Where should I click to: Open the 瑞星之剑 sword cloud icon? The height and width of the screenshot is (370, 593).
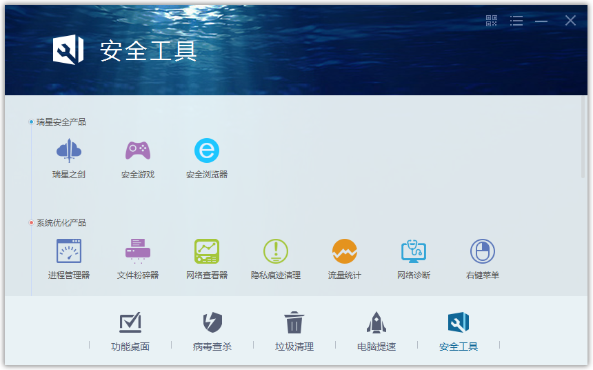click(69, 150)
